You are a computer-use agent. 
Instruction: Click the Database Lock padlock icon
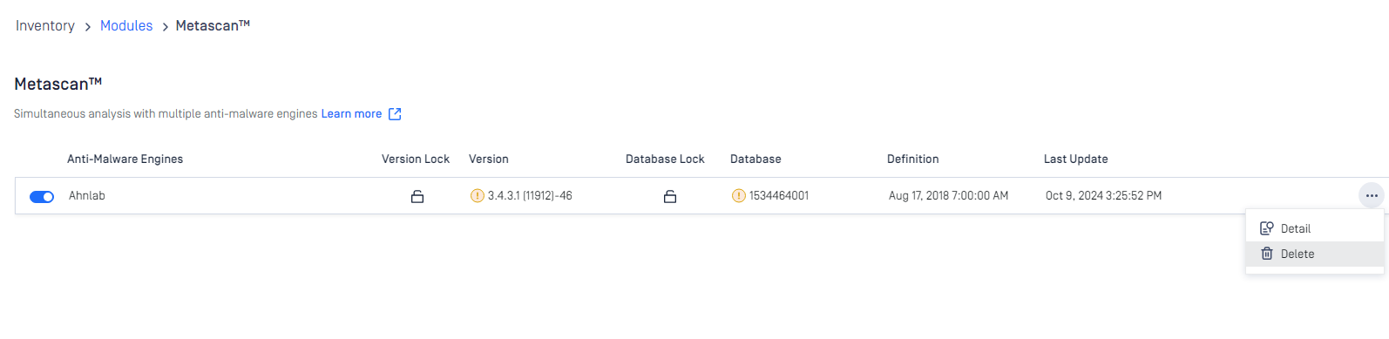pyautogui.click(x=670, y=197)
